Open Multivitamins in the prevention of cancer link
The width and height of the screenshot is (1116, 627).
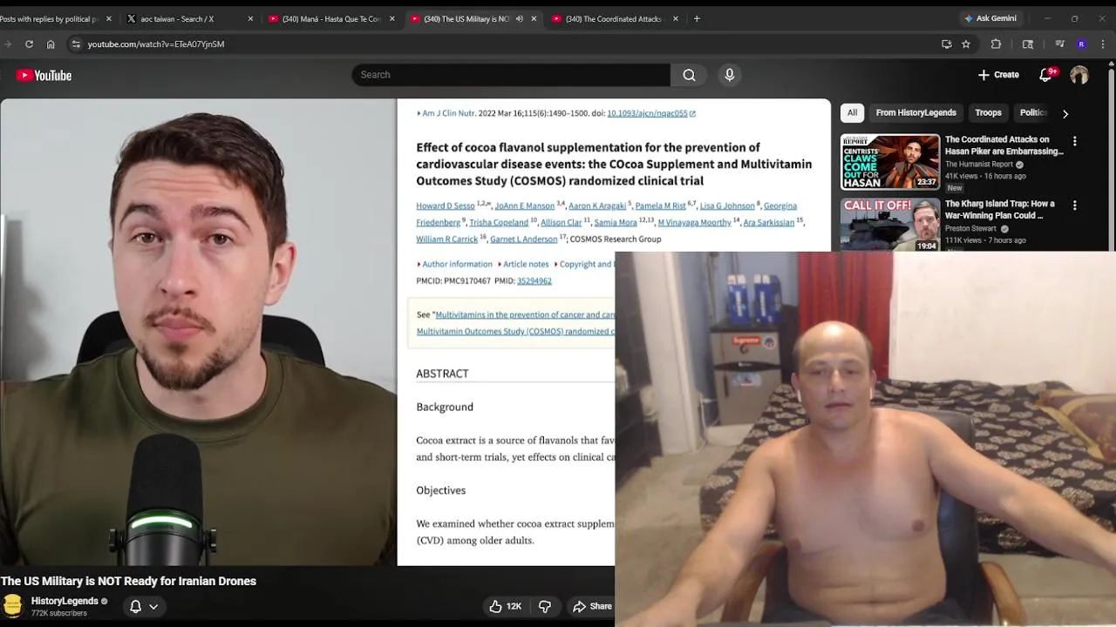pyautogui.click(x=525, y=315)
